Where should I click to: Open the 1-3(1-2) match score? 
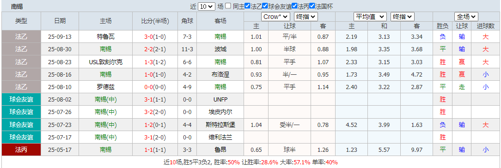click(155, 62)
